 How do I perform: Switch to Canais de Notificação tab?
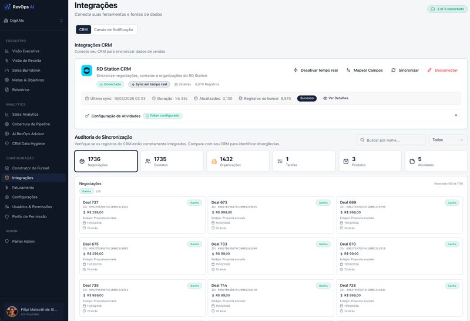113,30
